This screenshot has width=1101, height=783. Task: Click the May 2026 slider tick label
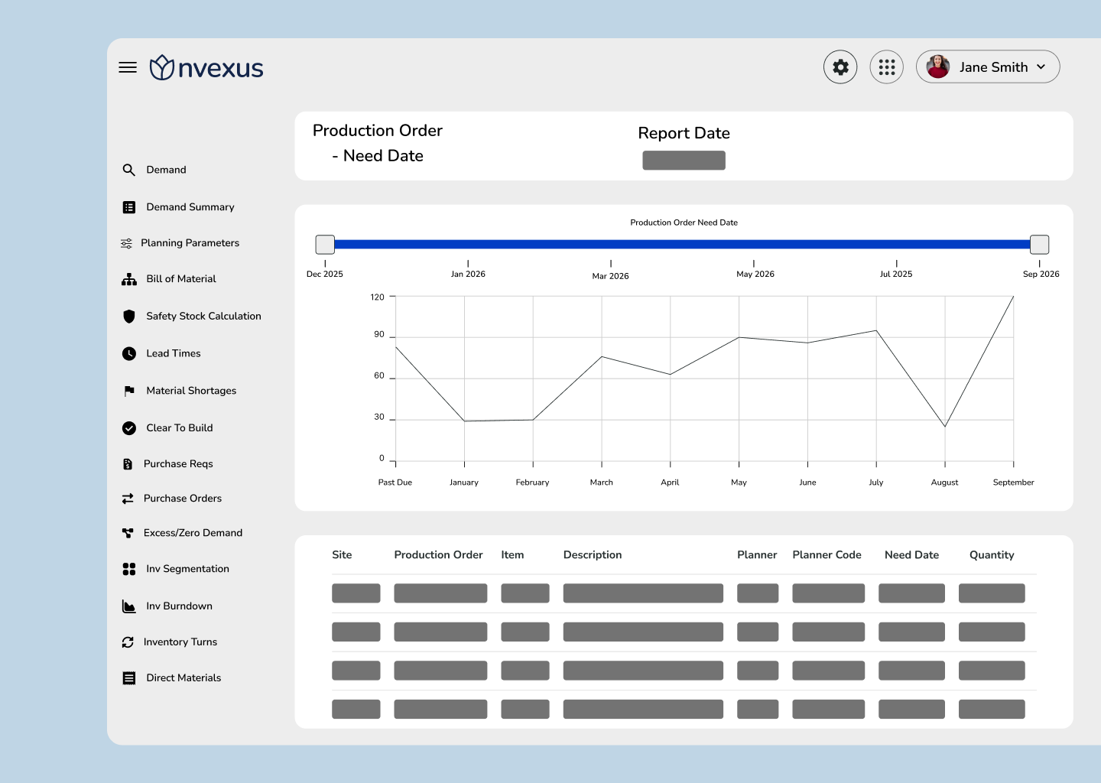coord(755,274)
